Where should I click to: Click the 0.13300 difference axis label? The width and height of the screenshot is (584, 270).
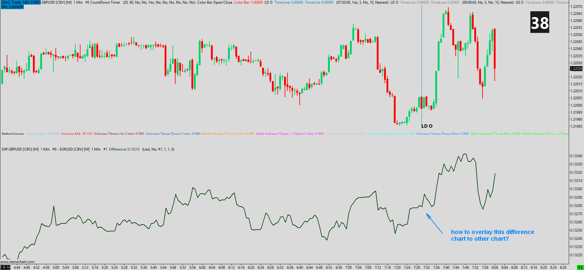[x=576, y=189]
